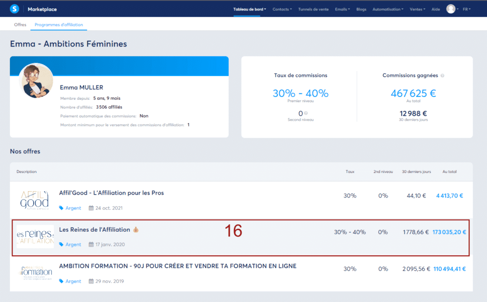Open the Affil'Good - L'Affiliation pour les Pros offer
487x302 pixels.
(111, 193)
